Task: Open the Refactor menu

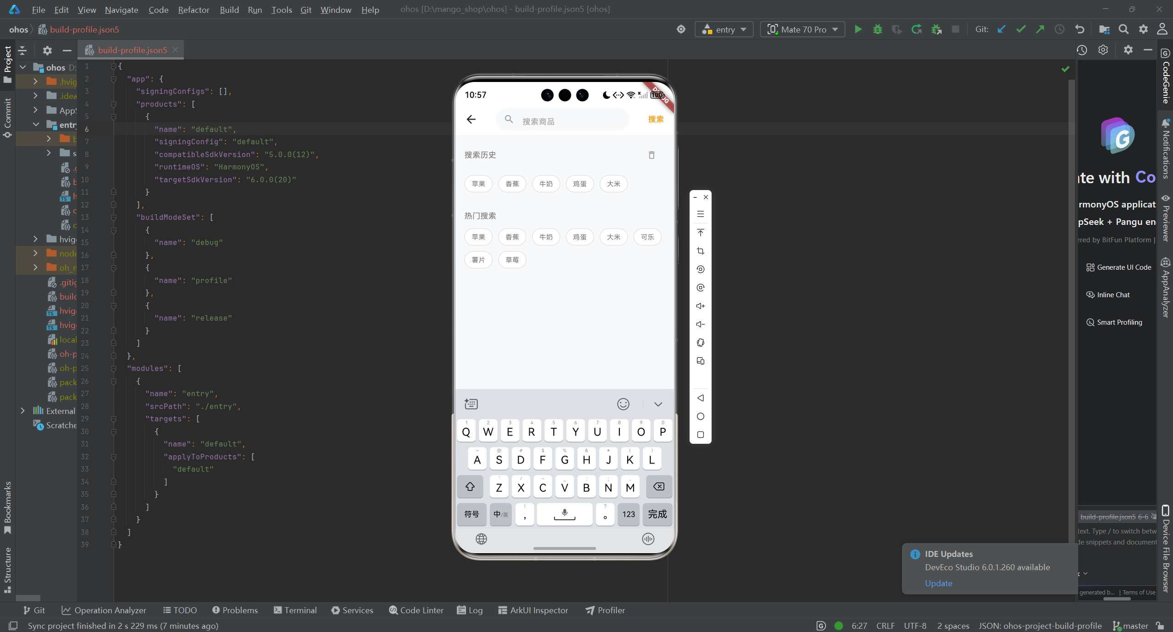Action: 193,10
